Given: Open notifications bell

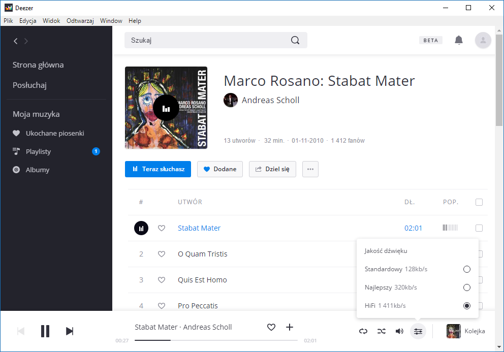Looking at the screenshot, I should coord(459,40).
